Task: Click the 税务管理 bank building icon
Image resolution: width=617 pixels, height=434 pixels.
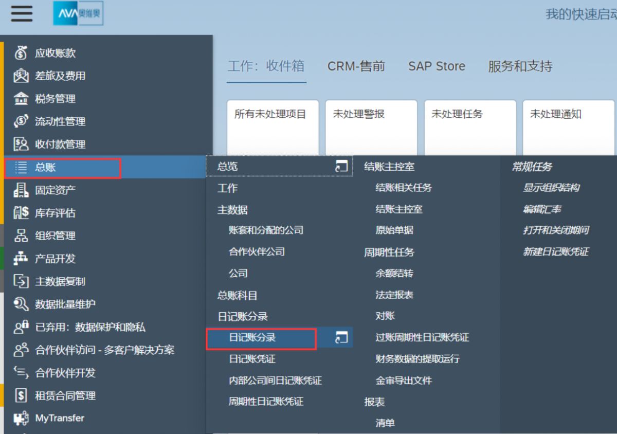Action: (x=21, y=98)
